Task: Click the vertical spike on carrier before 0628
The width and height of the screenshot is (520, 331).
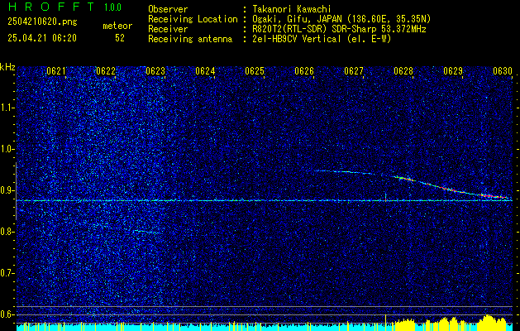Action: 385,196
